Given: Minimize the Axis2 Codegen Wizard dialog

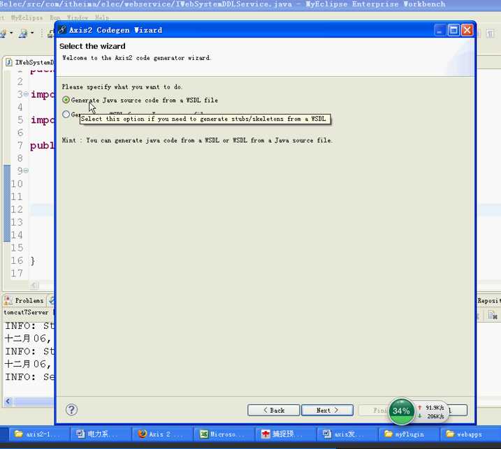Looking at the screenshot, I should click(x=440, y=30).
